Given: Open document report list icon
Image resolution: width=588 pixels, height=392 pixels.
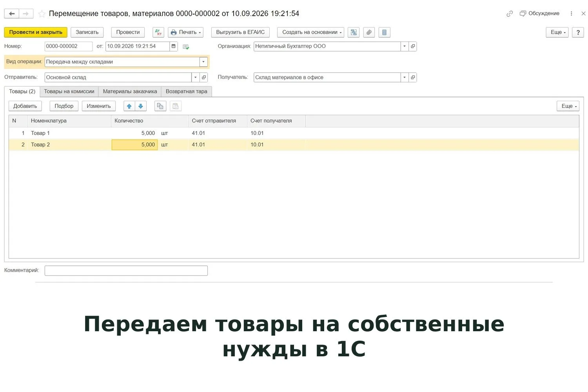Looking at the screenshot, I should tap(384, 32).
